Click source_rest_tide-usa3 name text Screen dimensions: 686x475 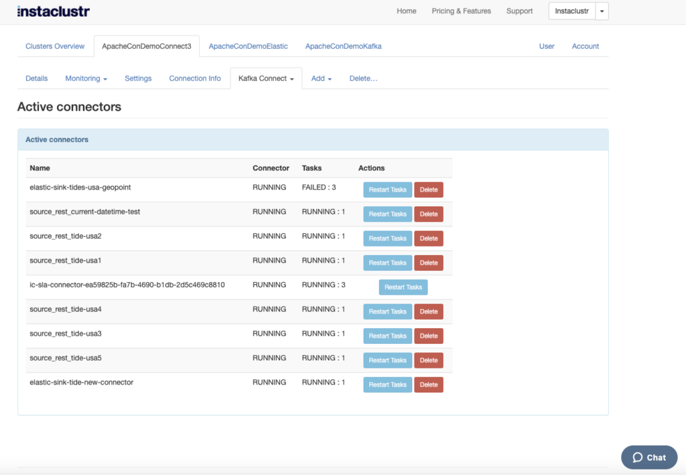[66, 333]
